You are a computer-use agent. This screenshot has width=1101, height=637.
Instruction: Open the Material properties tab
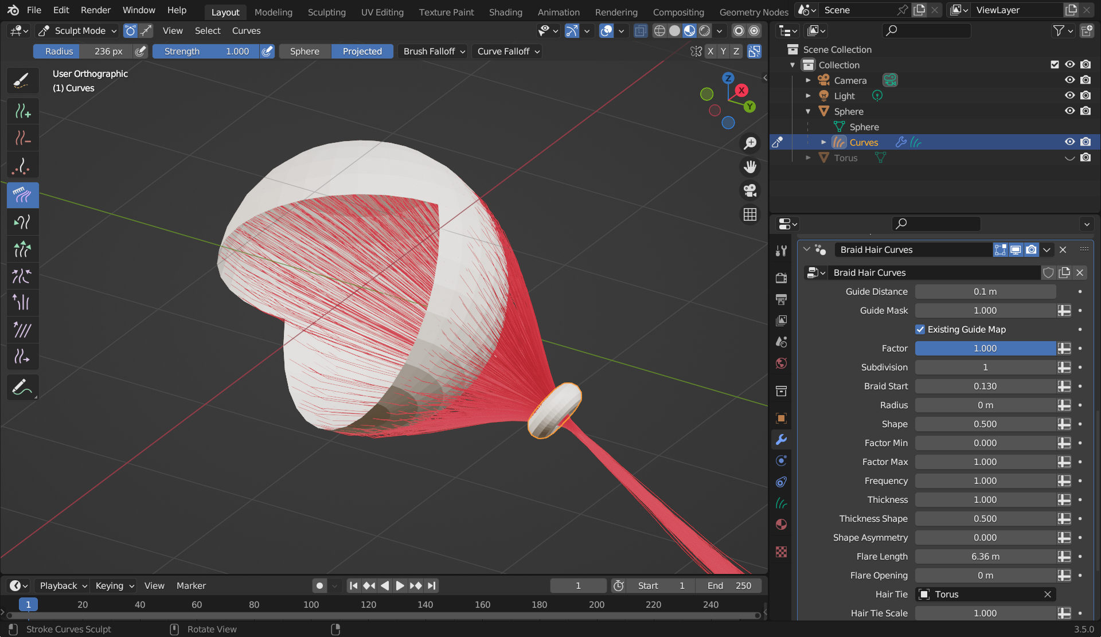pos(781,525)
